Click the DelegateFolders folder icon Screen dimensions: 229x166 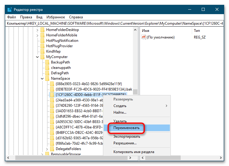52,149
